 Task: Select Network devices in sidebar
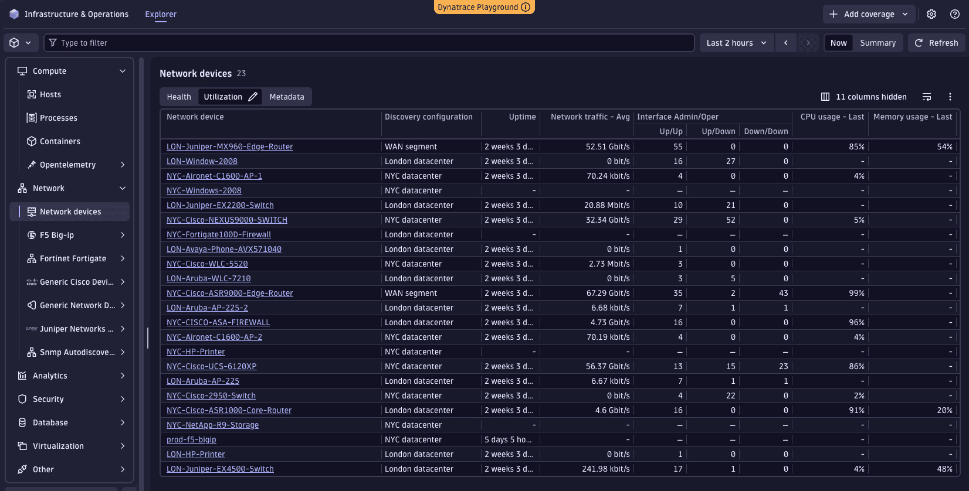pyautogui.click(x=70, y=212)
